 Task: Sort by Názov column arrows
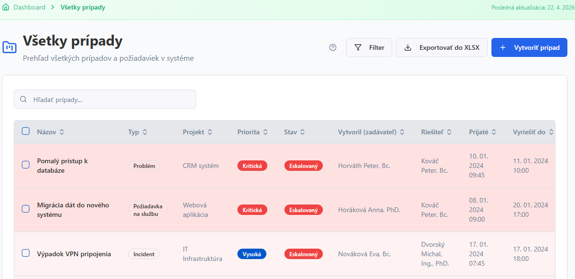pos(62,132)
